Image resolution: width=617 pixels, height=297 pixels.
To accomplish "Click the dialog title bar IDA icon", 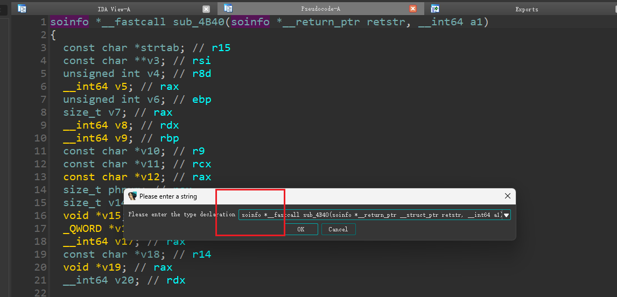I will (x=132, y=196).
